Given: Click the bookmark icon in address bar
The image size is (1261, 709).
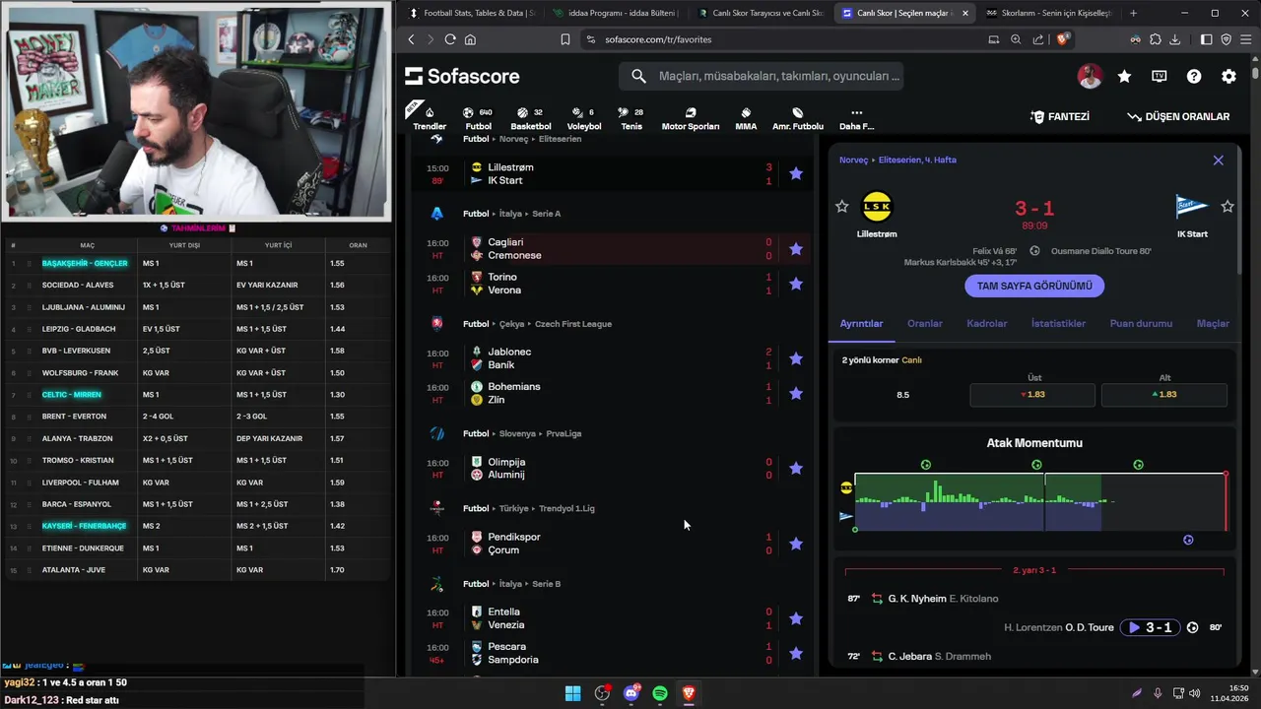Looking at the screenshot, I should pos(565,39).
